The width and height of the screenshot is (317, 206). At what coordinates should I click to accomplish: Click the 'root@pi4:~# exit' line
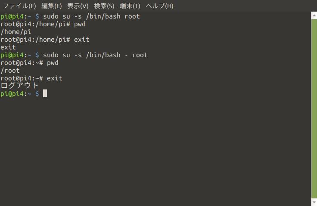(31, 78)
